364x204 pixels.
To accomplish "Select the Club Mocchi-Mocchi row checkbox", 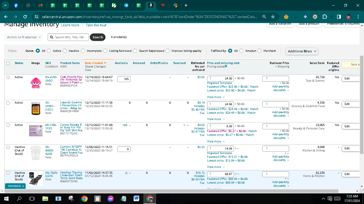I will 8,77.
